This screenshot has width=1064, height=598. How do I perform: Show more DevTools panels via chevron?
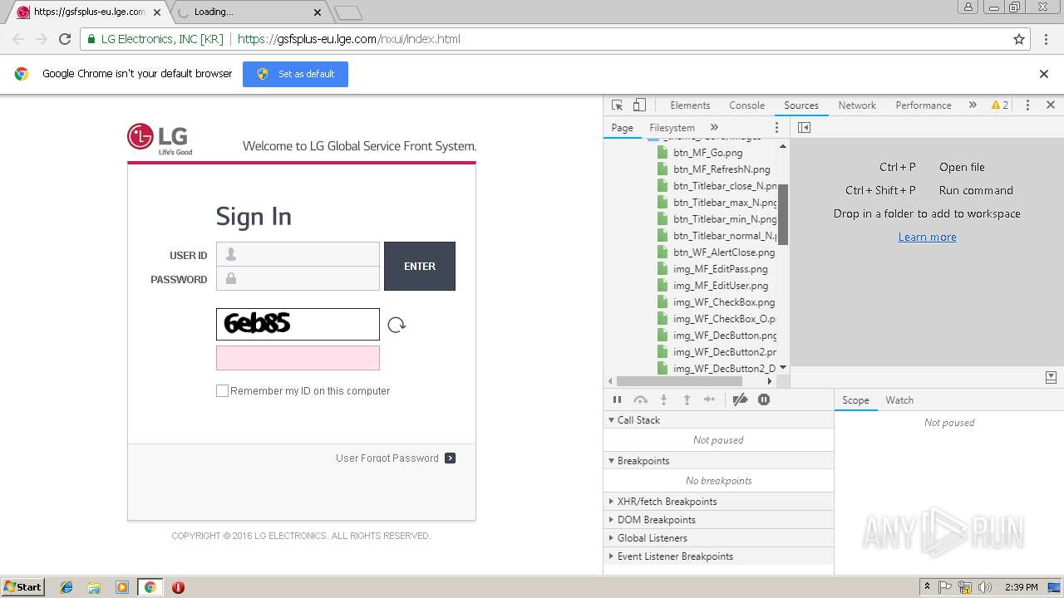973,105
